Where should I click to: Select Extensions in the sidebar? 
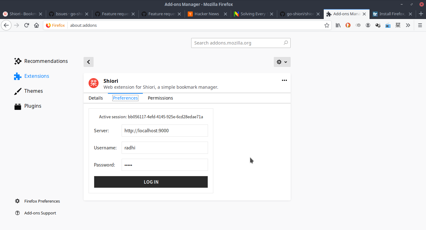click(31, 76)
